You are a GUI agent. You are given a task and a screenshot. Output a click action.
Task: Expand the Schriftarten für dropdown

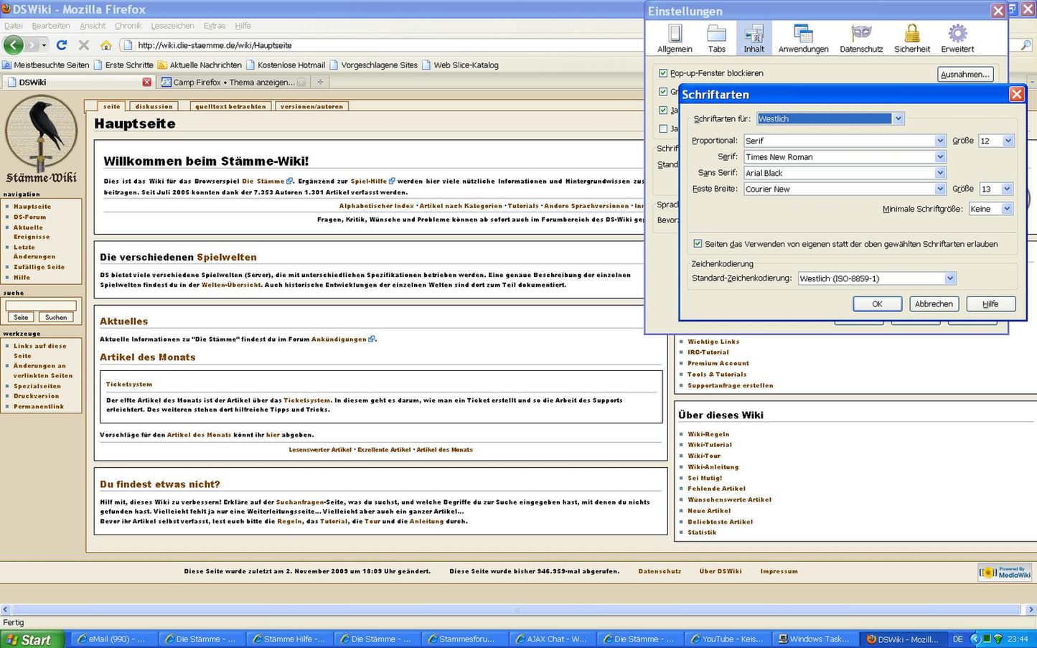click(x=898, y=119)
